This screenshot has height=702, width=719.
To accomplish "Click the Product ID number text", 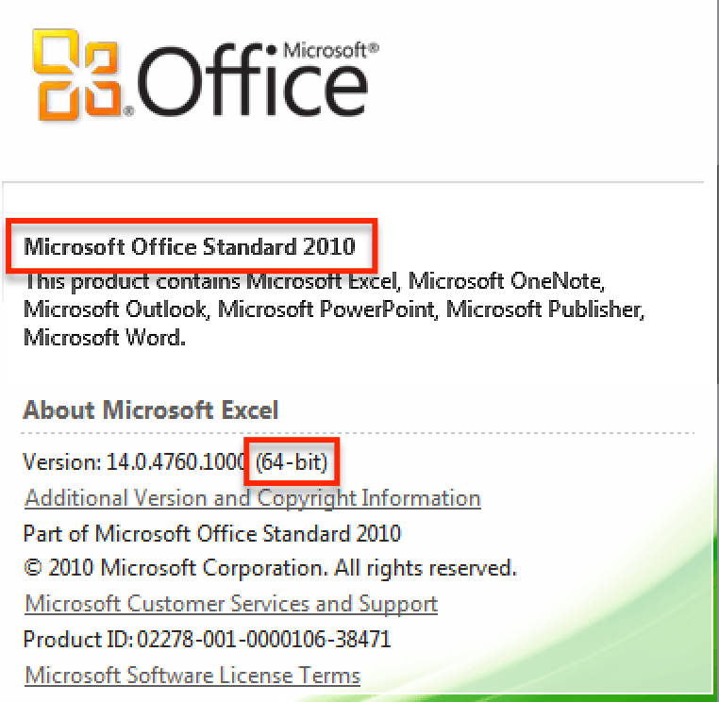I will tap(262, 640).
